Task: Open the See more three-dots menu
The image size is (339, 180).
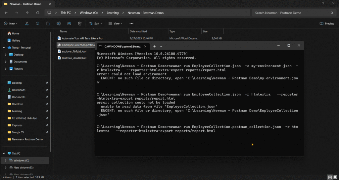Action: [x=131, y=23]
